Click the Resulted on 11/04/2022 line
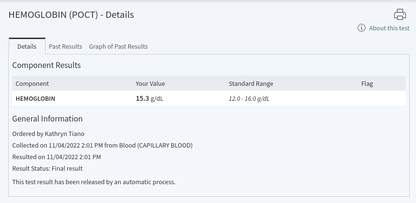Viewport: 416px width, 203px height. pos(57,157)
